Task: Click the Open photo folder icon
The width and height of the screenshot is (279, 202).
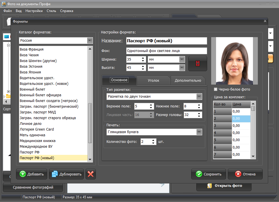Action: tap(209, 186)
